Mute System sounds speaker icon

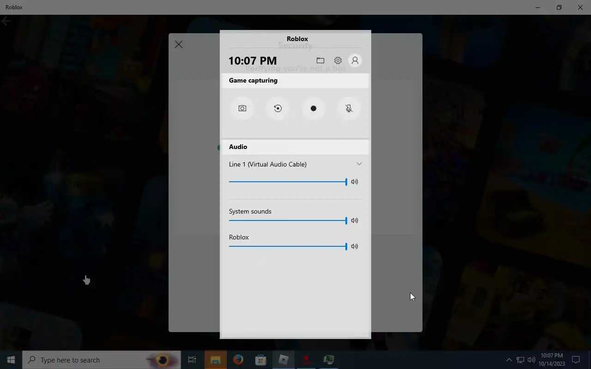pyautogui.click(x=355, y=220)
